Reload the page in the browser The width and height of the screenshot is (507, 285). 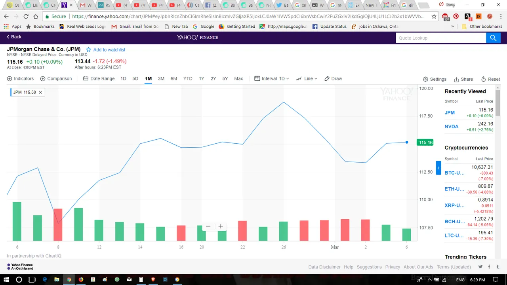[26, 17]
